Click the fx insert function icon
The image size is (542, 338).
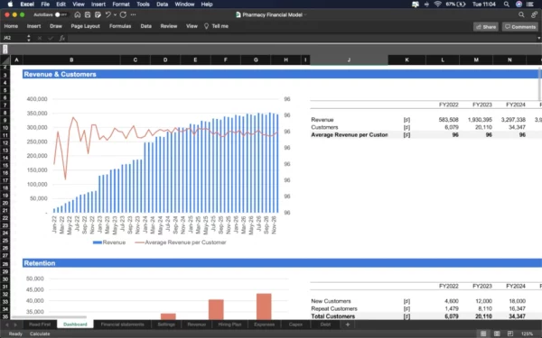pyautogui.click(x=62, y=38)
